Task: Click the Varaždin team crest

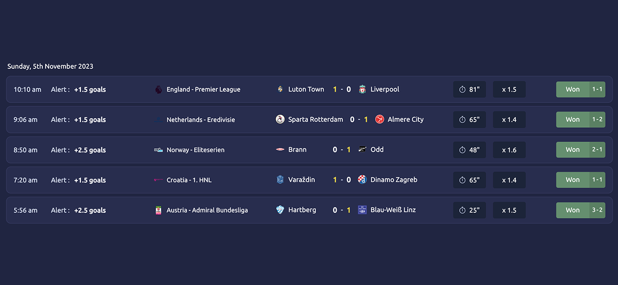Action: coord(280,180)
